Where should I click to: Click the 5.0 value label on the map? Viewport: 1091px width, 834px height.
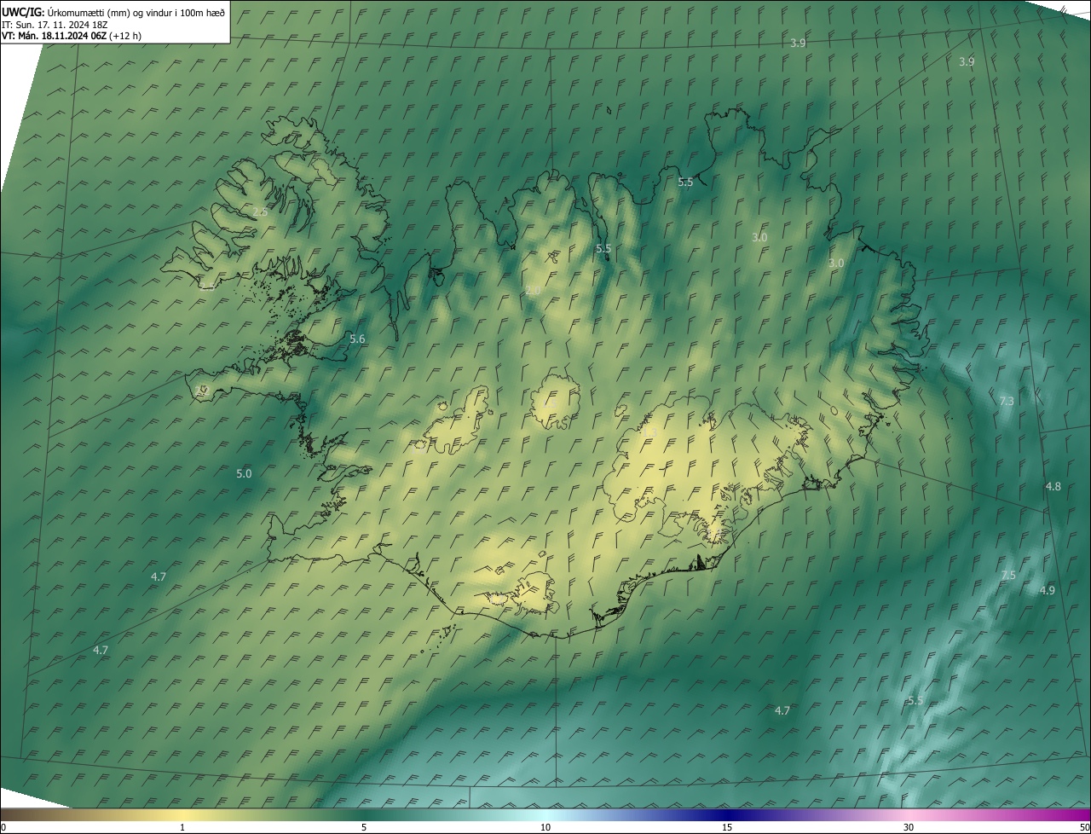tap(244, 473)
